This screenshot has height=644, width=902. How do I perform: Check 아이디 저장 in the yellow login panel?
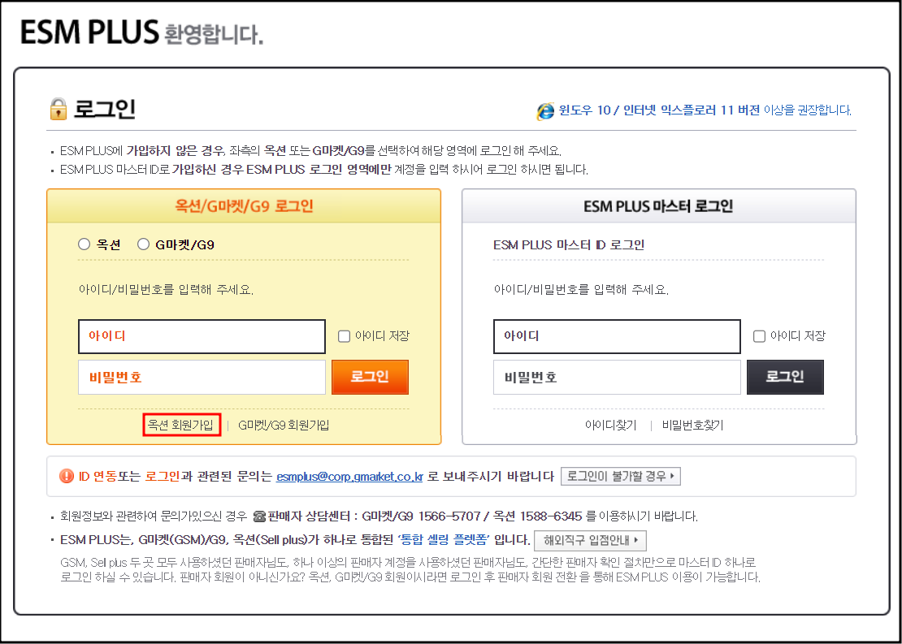click(x=344, y=336)
